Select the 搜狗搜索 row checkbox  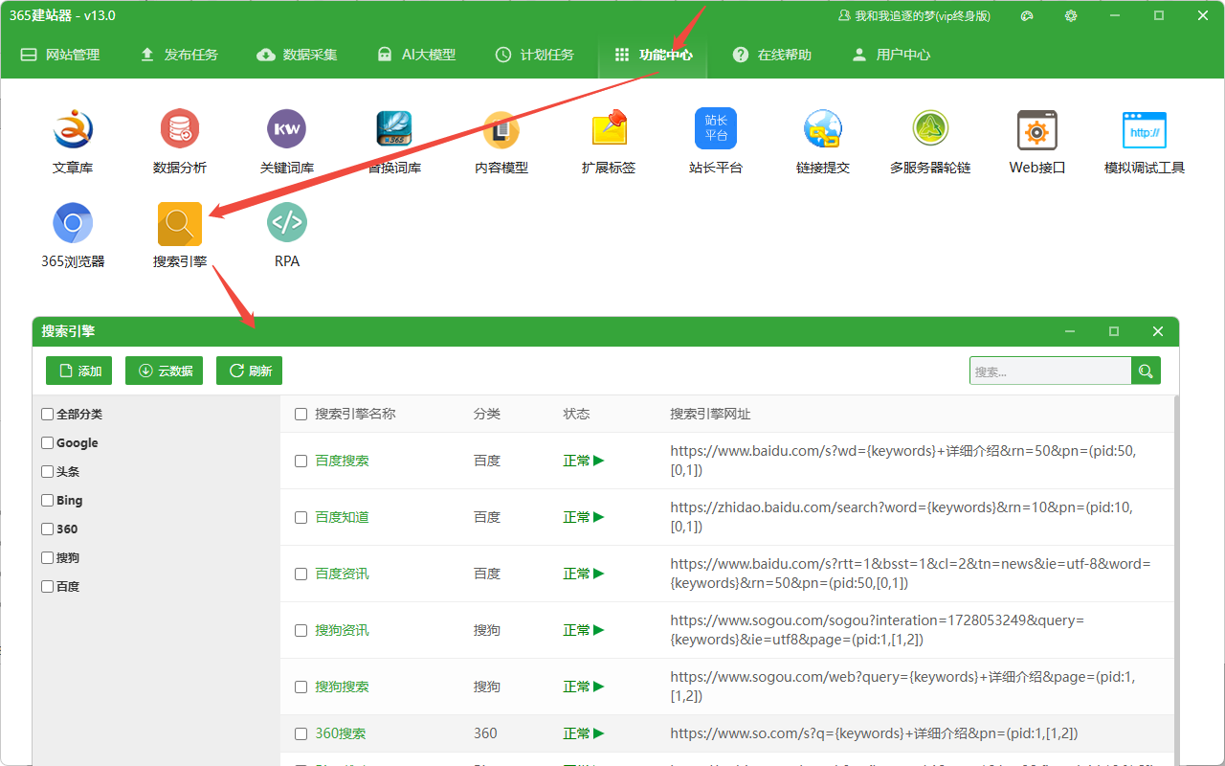(301, 687)
